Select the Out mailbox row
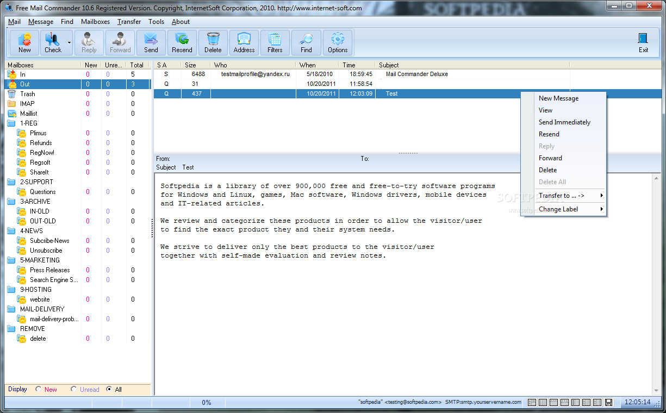This screenshot has width=666, height=413. 78,84
